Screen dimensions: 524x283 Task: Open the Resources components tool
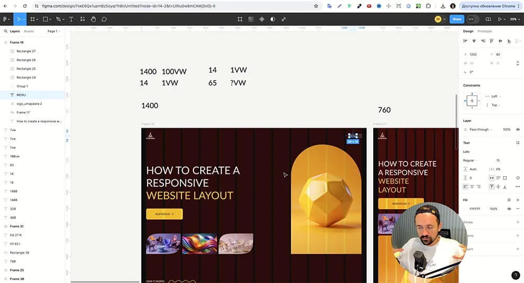[83, 19]
